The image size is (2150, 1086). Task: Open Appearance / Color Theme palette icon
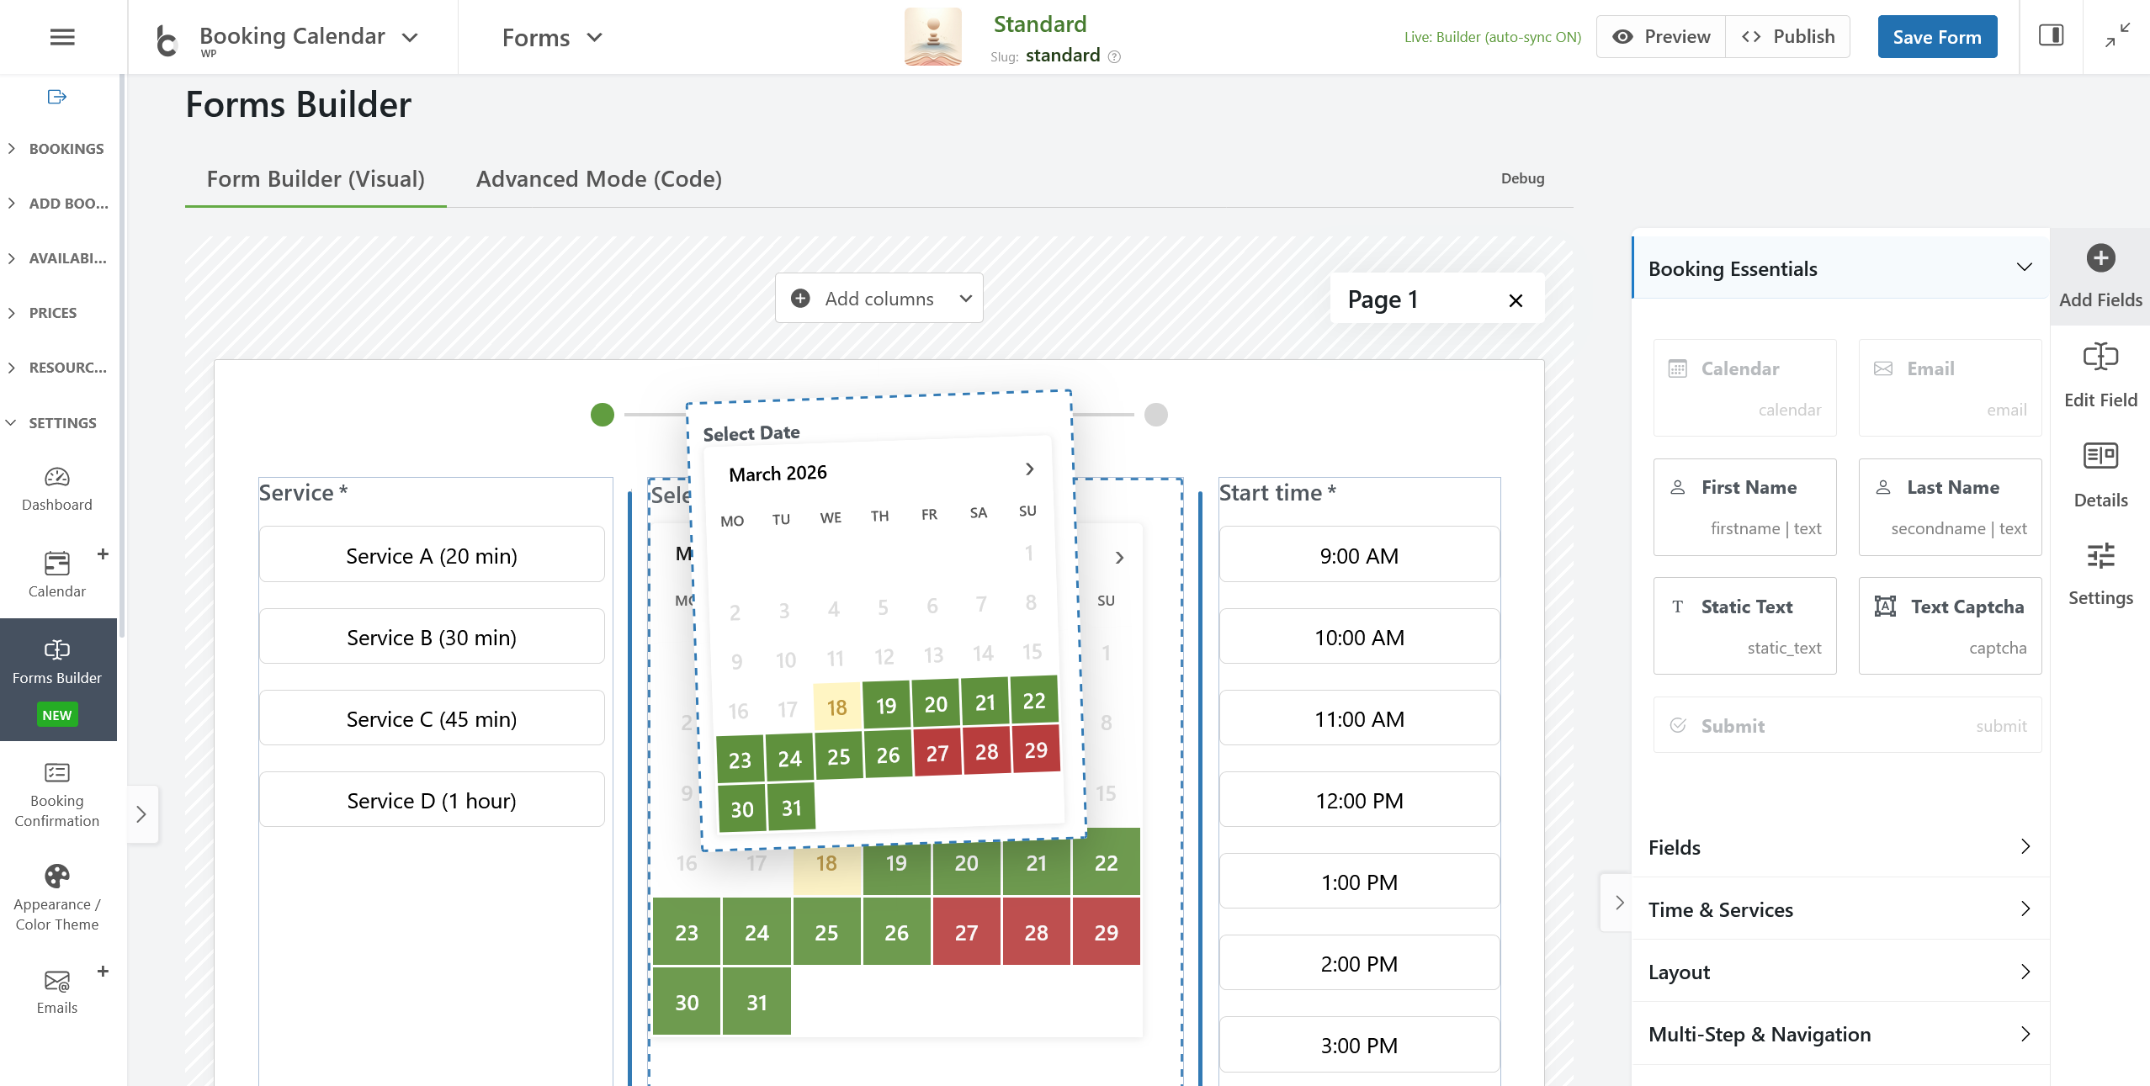(57, 877)
